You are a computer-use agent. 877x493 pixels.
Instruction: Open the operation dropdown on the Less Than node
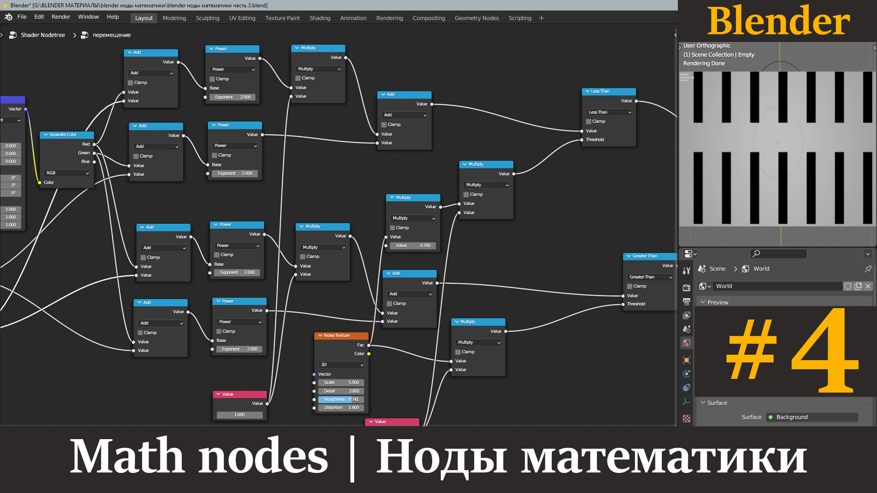(x=608, y=112)
